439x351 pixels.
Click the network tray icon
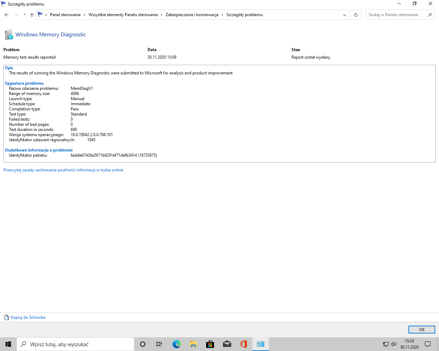point(386,344)
